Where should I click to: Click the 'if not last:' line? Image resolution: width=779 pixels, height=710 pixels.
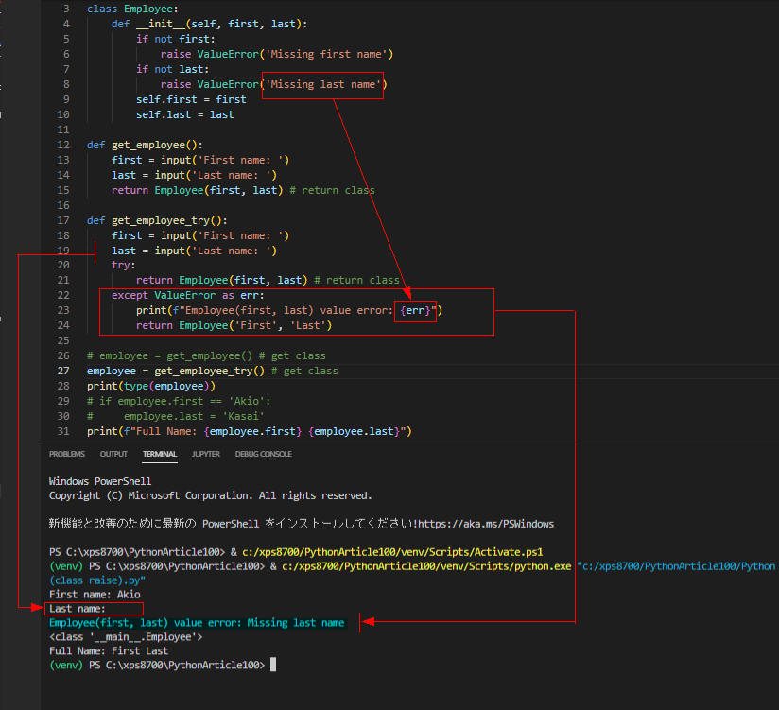(x=172, y=69)
